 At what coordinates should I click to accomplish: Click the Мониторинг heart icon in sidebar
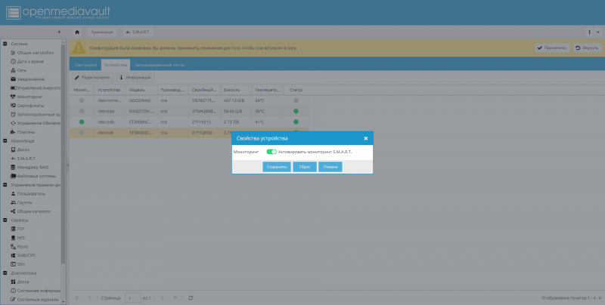13,97
